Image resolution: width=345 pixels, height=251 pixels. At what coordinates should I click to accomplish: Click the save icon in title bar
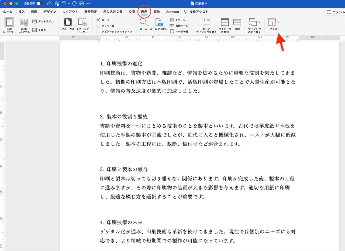click(x=57, y=3)
